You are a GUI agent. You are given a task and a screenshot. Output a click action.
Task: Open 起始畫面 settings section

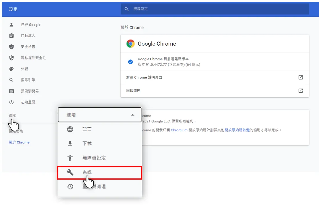point(28,102)
